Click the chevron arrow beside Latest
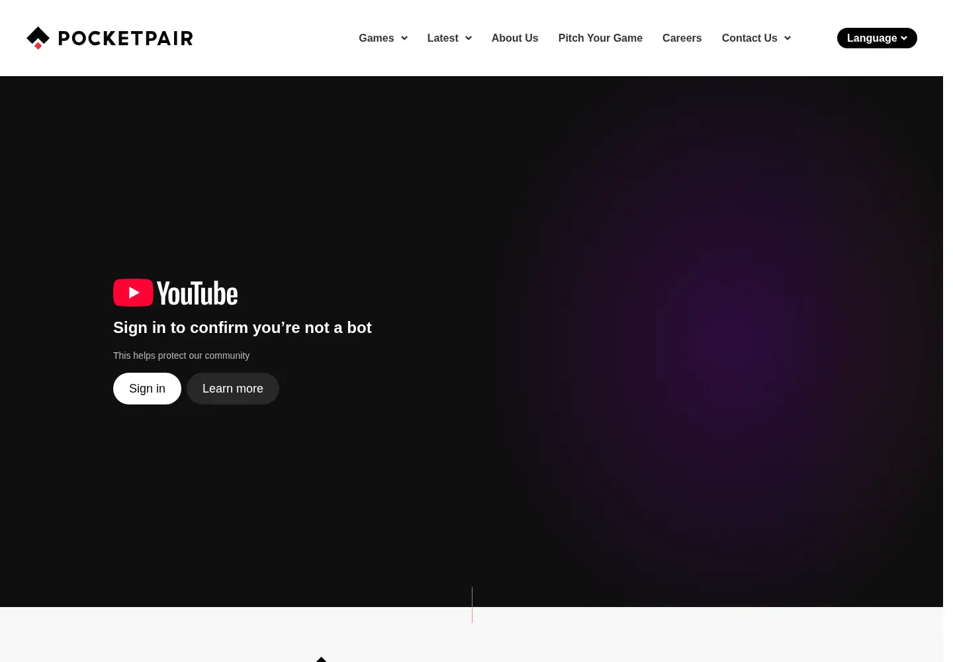The image size is (953, 662). (x=469, y=38)
